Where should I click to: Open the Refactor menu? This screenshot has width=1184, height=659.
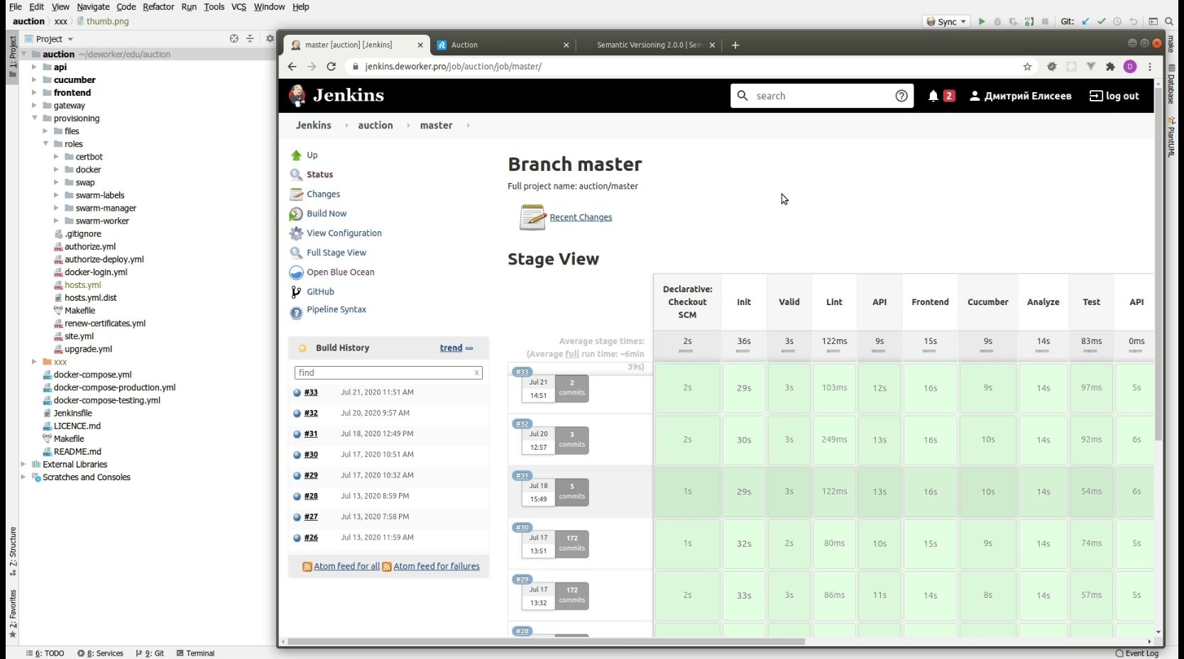[158, 6]
